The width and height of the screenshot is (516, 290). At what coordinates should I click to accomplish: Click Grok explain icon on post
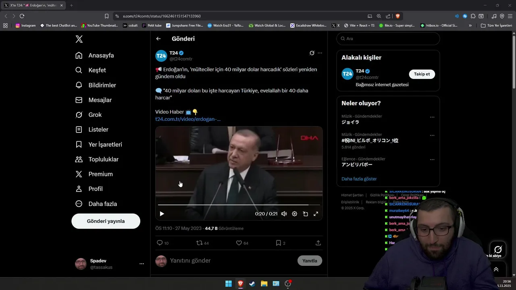(x=312, y=53)
